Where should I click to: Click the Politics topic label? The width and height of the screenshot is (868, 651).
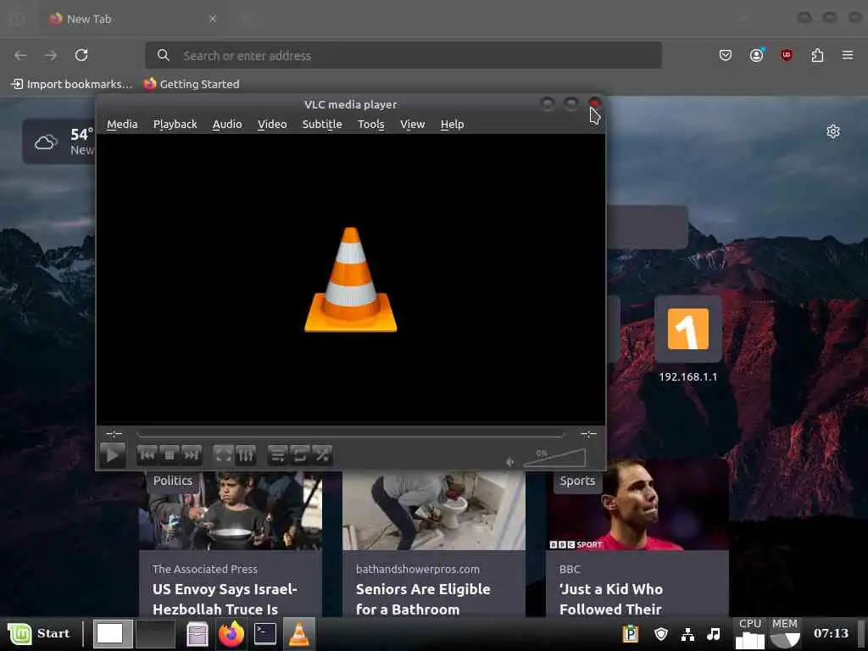coord(173,481)
